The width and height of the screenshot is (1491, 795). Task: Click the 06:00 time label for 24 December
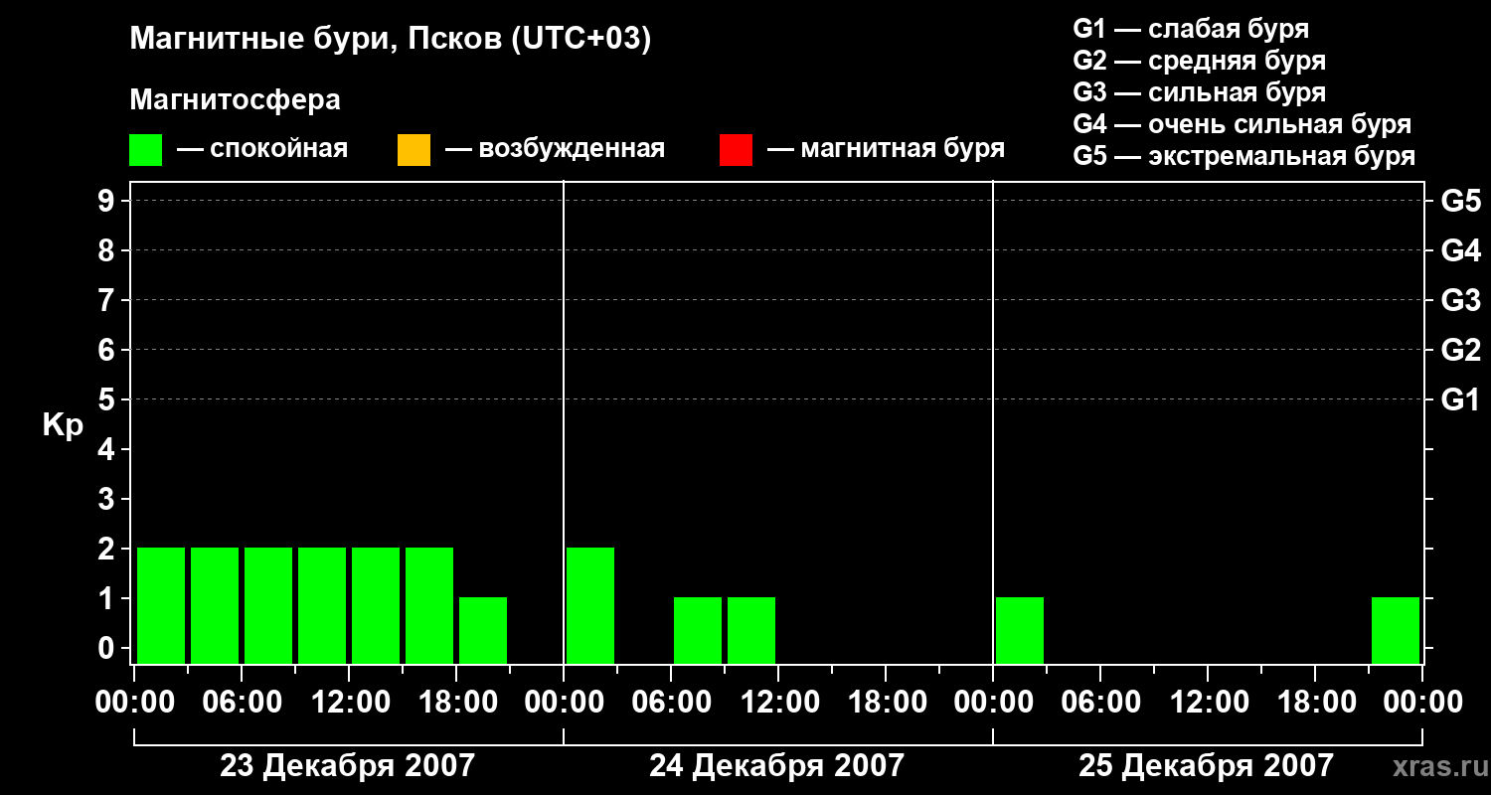[671, 703]
